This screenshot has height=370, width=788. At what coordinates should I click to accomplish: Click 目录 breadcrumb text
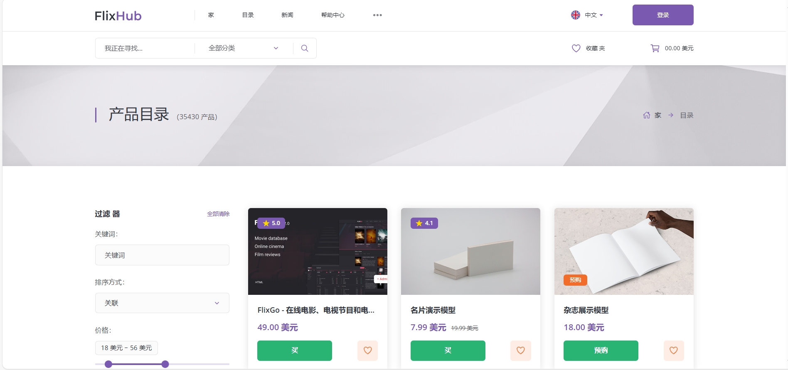point(687,115)
